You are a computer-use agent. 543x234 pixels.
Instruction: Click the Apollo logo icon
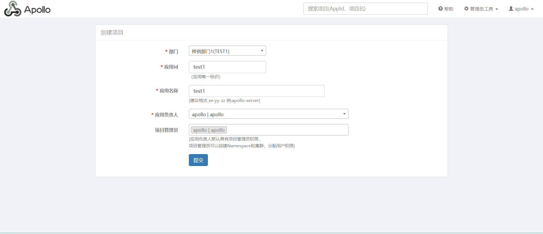13,9
